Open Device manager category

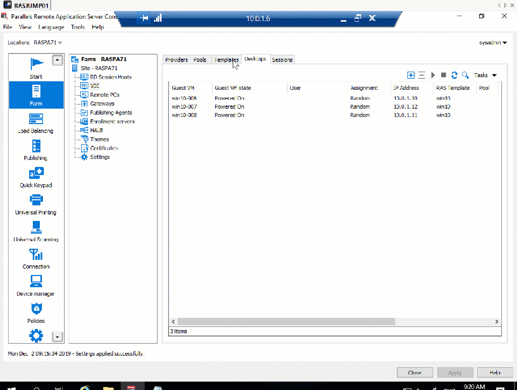36,286
